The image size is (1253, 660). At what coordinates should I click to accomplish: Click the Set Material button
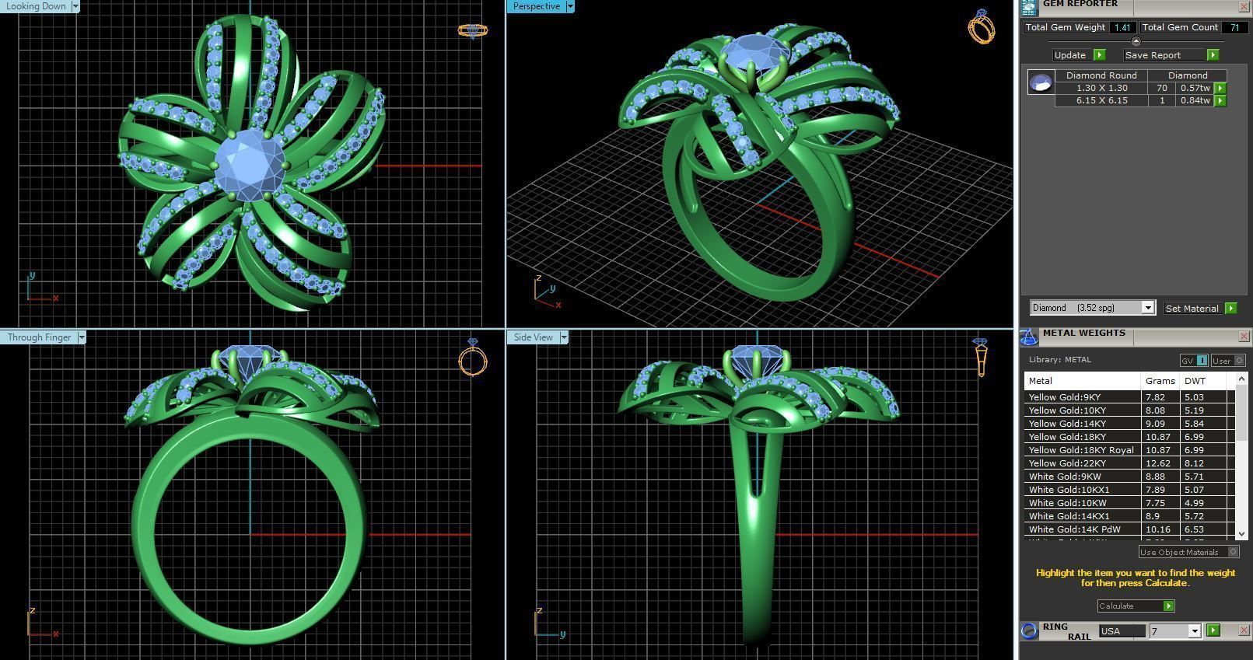(1192, 309)
